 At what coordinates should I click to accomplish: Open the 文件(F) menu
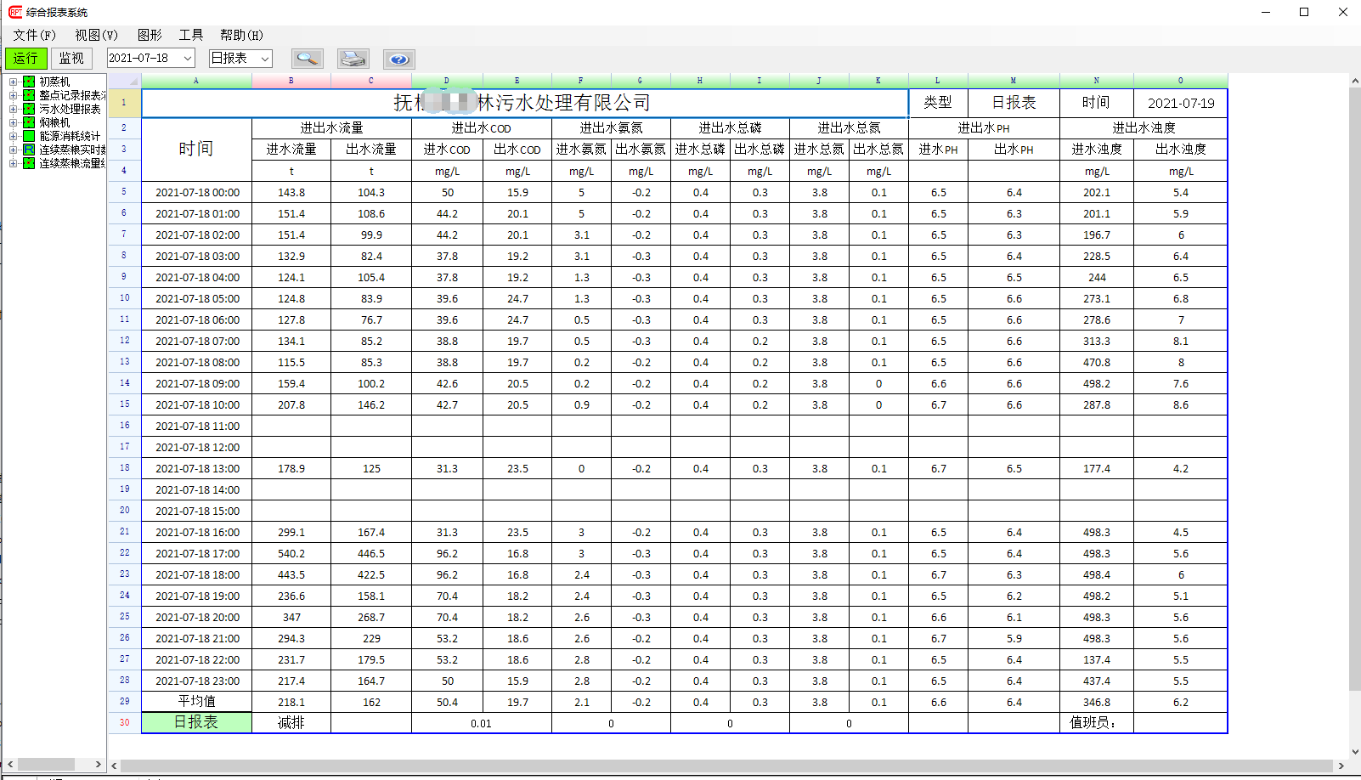pyautogui.click(x=34, y=35)
